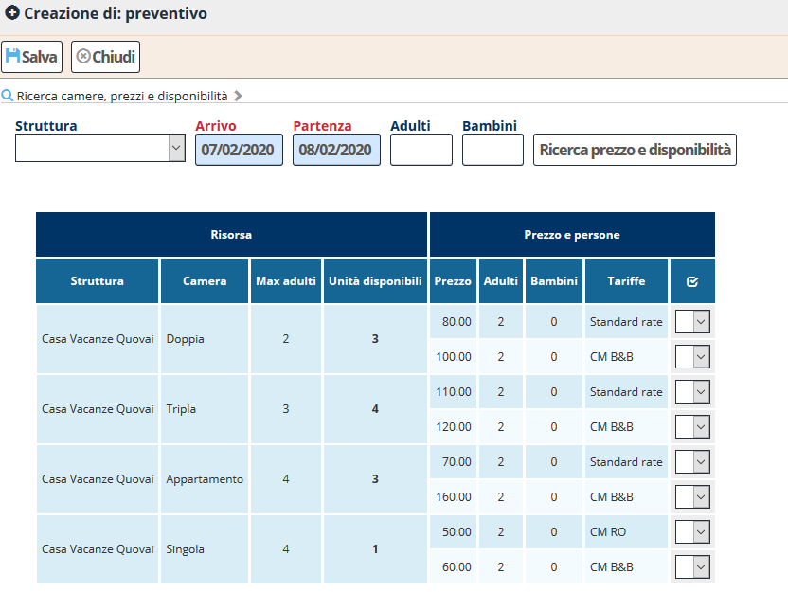Click the price 70.00 cell
Image resolution: width=788 pixels, height=592 pixels.
click(453, 462)
